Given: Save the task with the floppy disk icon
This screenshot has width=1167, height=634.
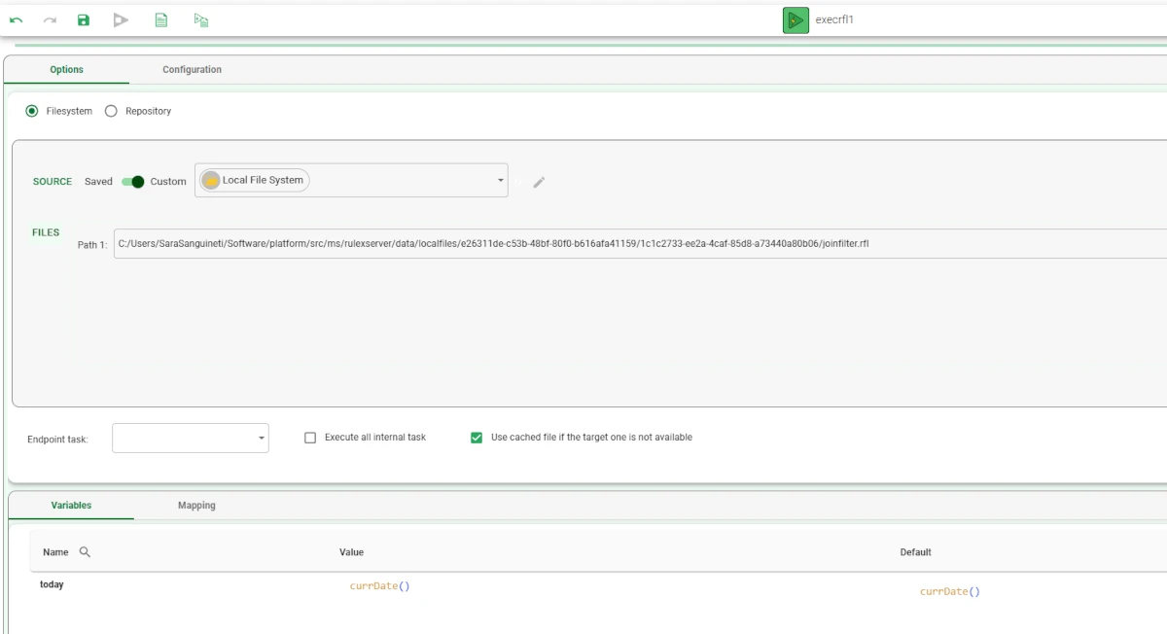Looking at the screenshot, I should tap(84, 20).
